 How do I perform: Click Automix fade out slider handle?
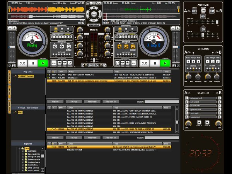tap(217, 22)
